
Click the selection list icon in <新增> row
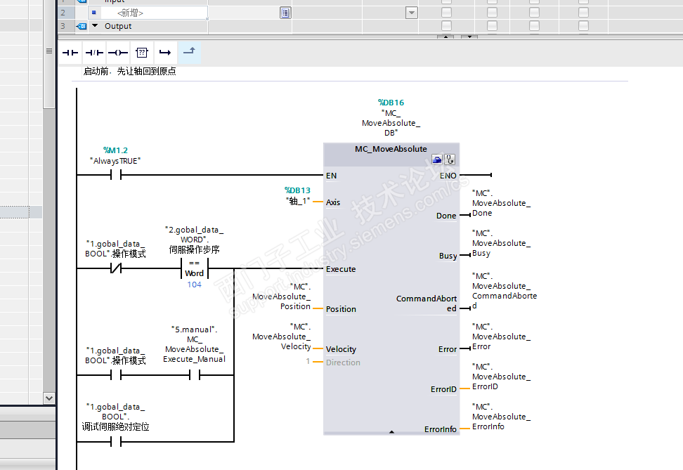tap(285, 13)
